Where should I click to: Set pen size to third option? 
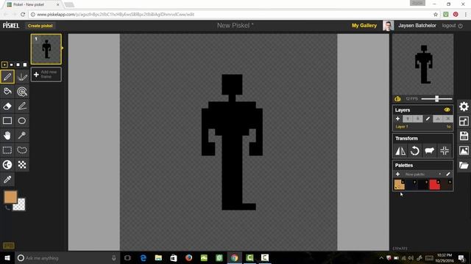point(18,65)
